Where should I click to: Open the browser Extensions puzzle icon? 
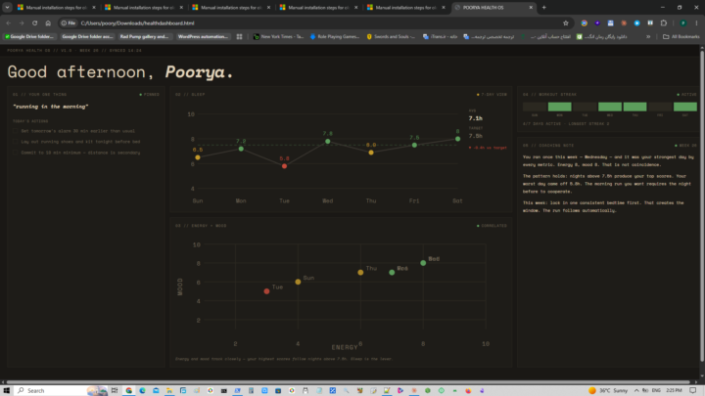[x=664, y=22]
